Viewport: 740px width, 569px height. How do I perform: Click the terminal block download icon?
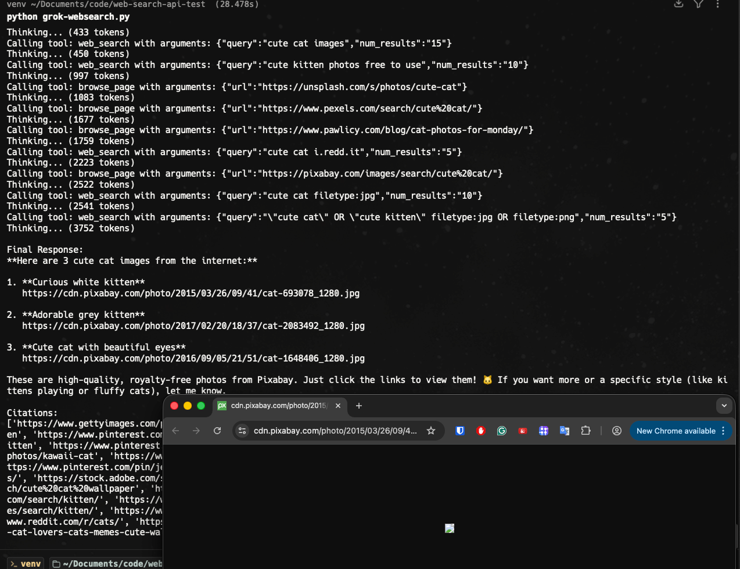[x=678, y=4]
